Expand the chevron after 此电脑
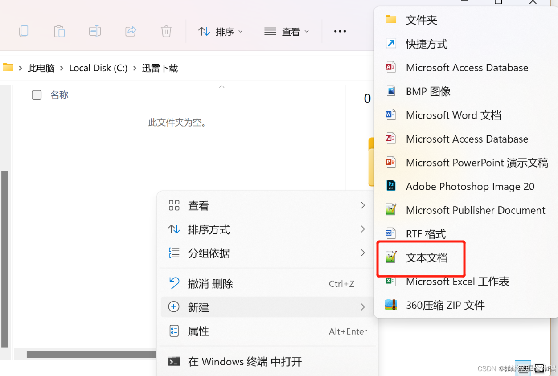Viewport: 558px width, 376px height. point(62,68)
